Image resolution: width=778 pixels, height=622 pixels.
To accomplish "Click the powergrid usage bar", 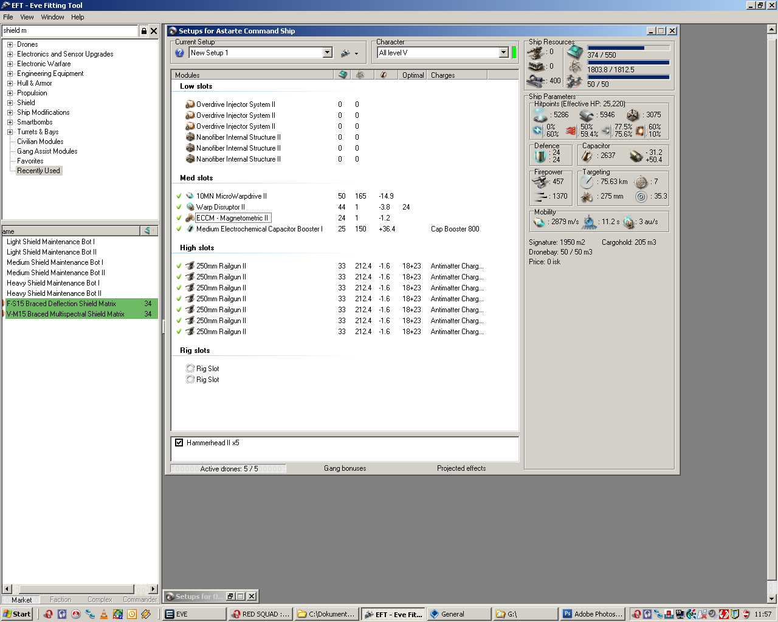I will (628, 63).
